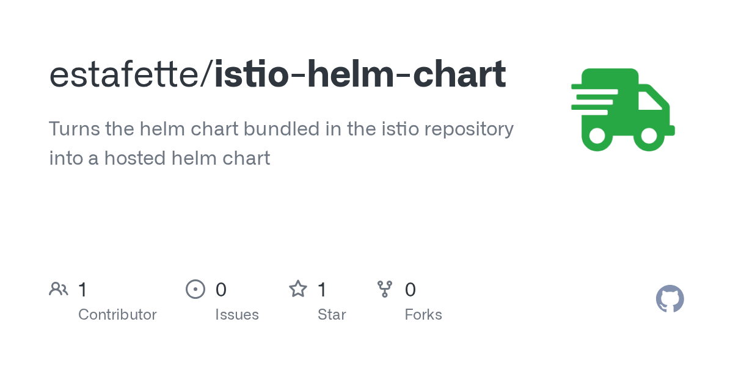Click the GitHub Octocat logo

point(670,299)
